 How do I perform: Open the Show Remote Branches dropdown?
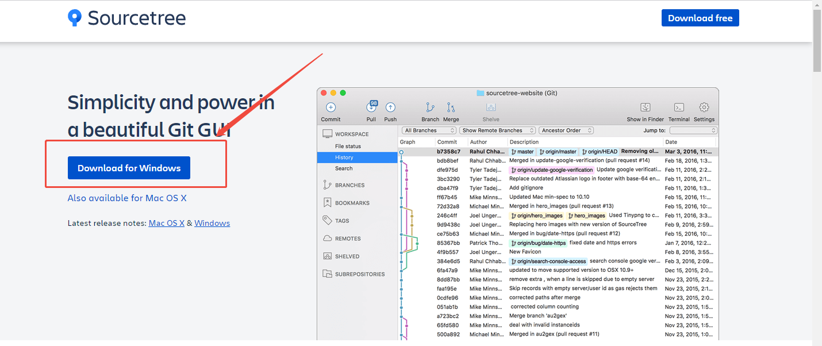498,130
